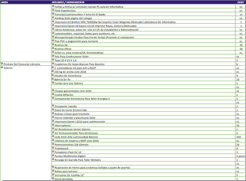
Task: Collapse the Talleres area group
Action: tap(2, 68)
